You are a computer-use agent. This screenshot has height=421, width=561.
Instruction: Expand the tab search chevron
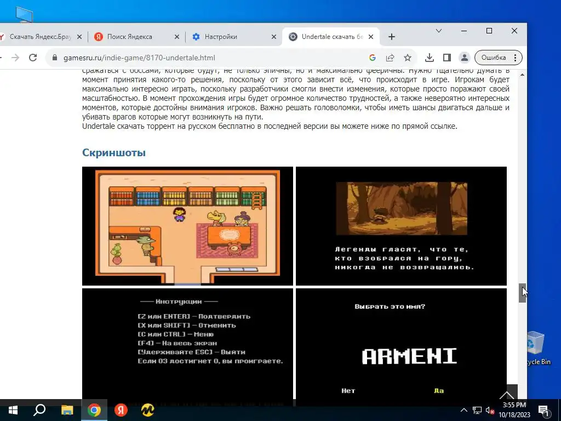point(439,31)
